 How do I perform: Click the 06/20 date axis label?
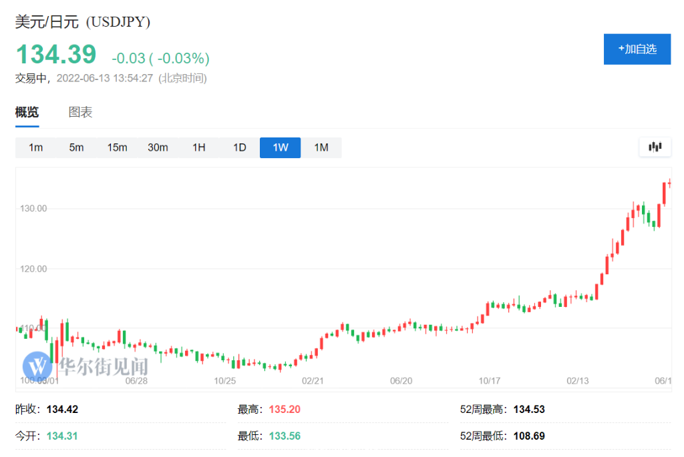pos(401,381)
